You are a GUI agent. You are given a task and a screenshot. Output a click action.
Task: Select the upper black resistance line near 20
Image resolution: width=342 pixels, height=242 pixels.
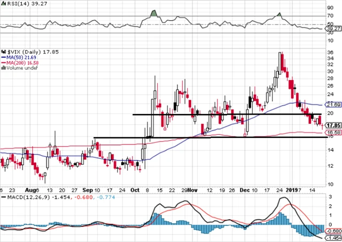coord(214,115)
